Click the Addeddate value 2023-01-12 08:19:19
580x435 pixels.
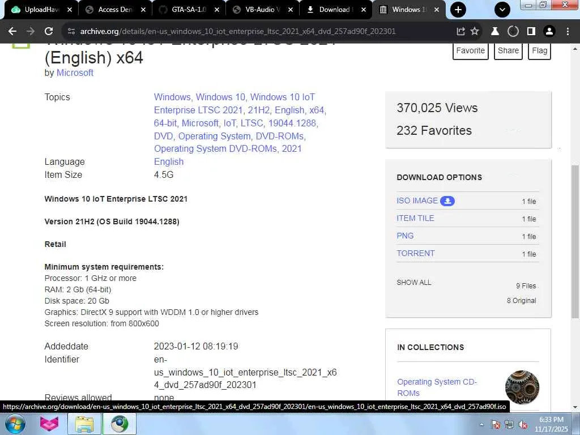(196, 347)
